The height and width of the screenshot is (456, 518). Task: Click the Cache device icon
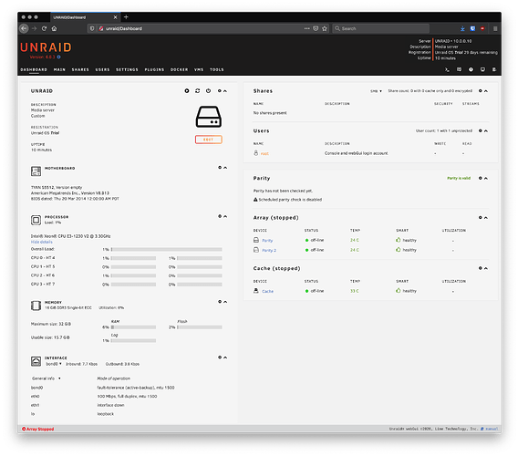256,291
